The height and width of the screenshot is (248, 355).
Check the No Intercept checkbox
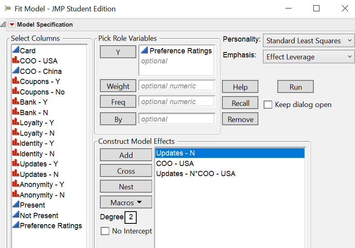pos(105,231)
